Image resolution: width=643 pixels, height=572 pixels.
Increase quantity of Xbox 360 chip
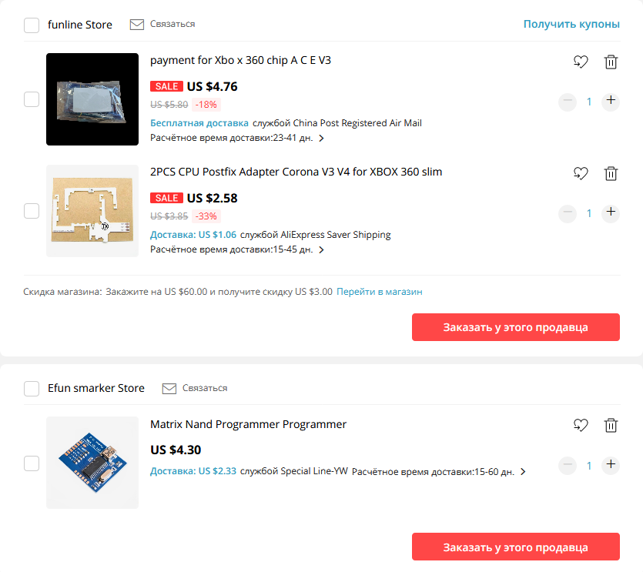coord(611,100)
